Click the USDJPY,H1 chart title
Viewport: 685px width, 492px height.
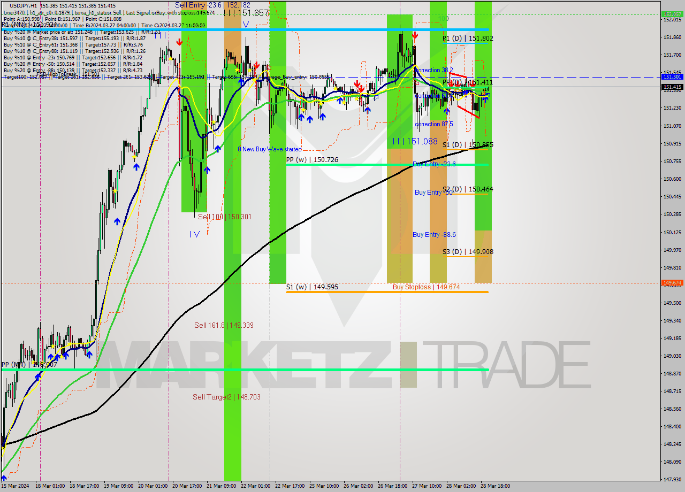click(24, 5)
